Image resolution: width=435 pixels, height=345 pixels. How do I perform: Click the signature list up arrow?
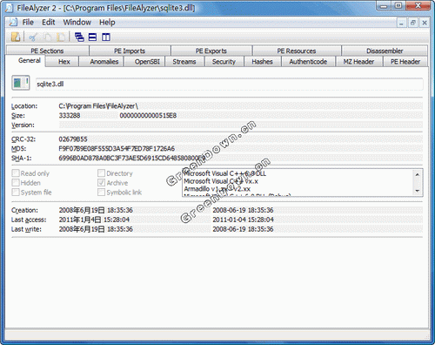tap(418, 174)
